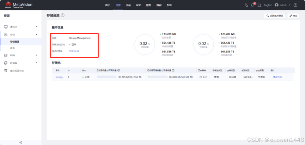Open the alarm bell notifications icon

point(253,5)
